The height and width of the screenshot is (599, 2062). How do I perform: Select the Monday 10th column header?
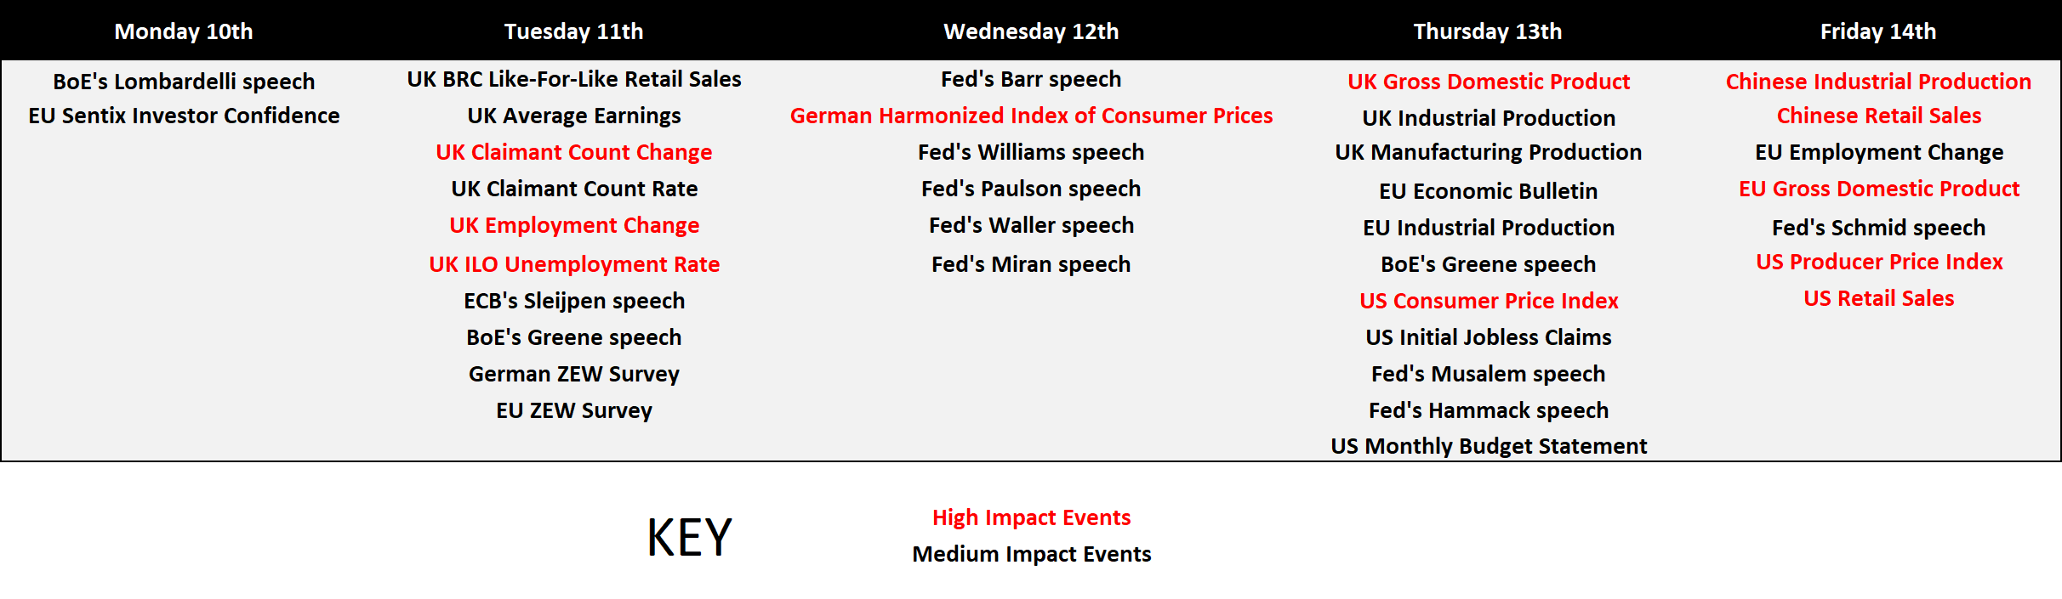pos(184,31)
